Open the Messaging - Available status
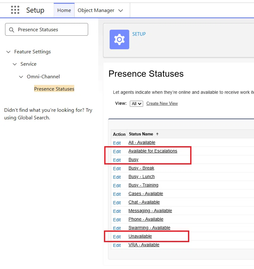 [150, 211]
